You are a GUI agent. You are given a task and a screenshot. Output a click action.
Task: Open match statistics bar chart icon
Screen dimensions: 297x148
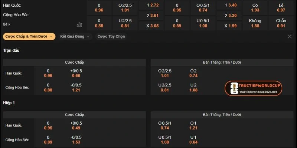79,24
